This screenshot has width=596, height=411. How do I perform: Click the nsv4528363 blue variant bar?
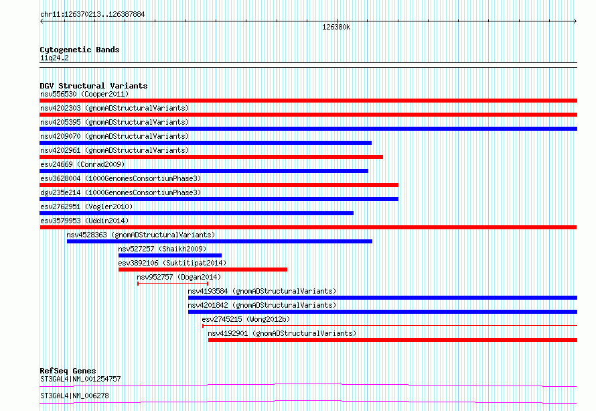tap(220, 241)
